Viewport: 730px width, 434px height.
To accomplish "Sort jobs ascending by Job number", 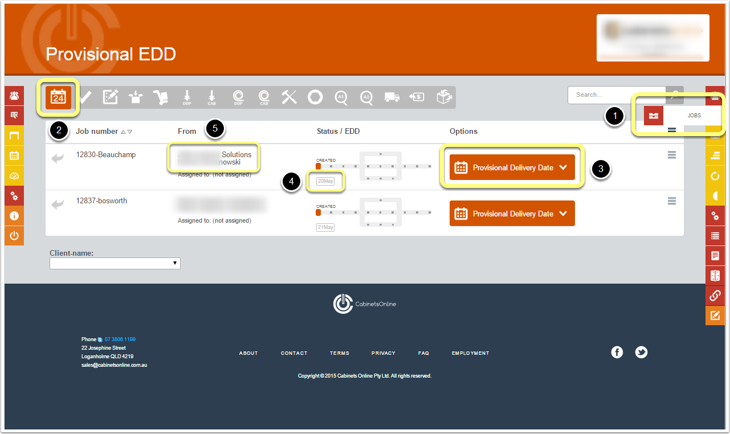I will point(123,132).
